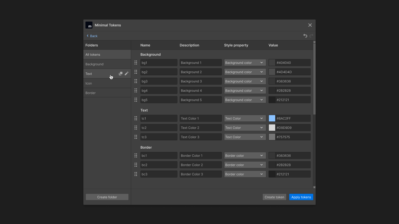Click the Background 3 description field
Screen dimensions: 399x224
click(x=201, y=81)
